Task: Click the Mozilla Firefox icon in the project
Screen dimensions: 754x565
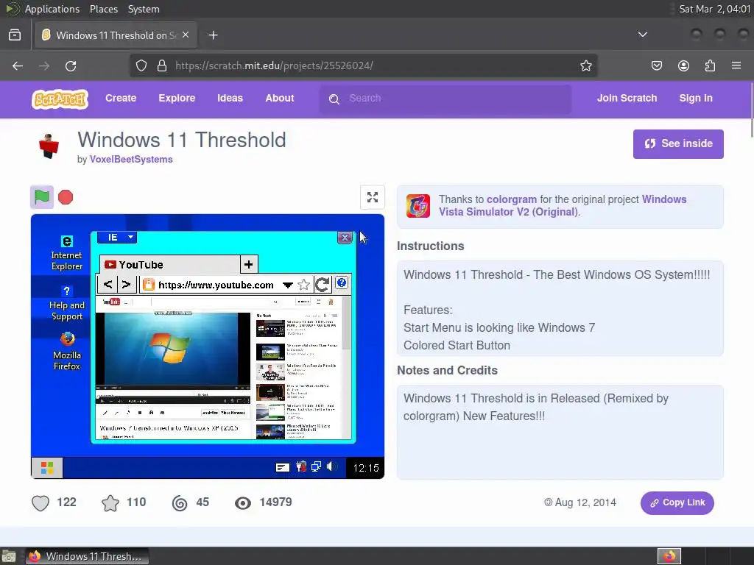Action: 67,351
